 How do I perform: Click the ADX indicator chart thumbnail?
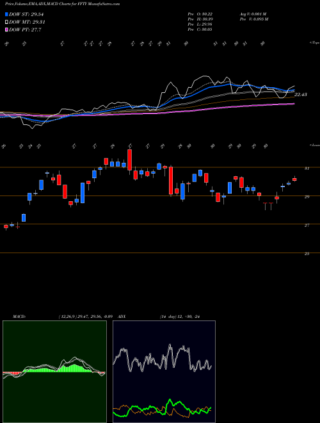pyautogui.click(x=164, y=372)
